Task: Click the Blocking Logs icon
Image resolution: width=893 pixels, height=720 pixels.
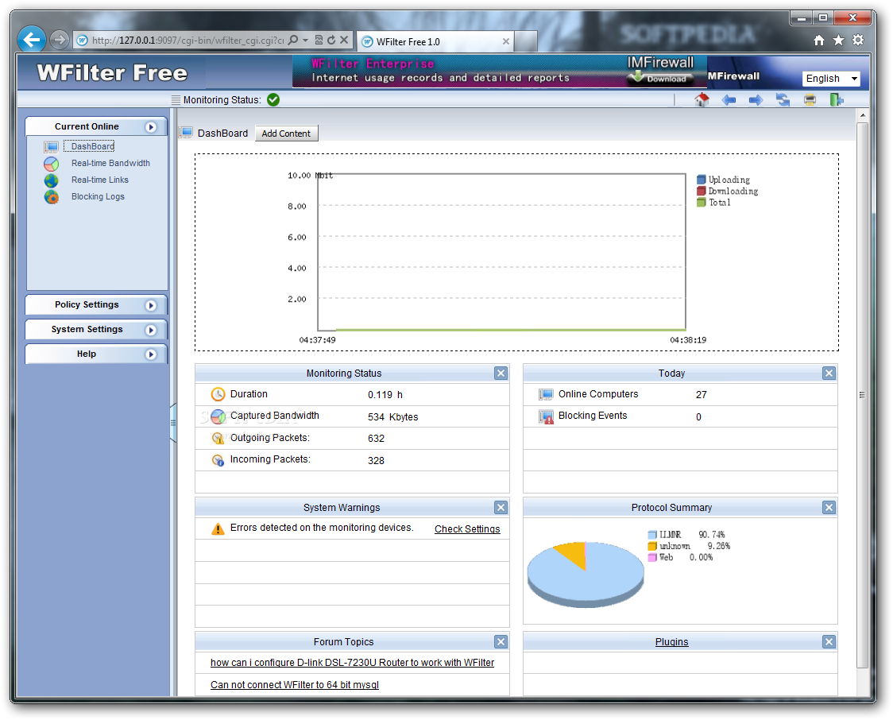Action: (x=52, y=197)
